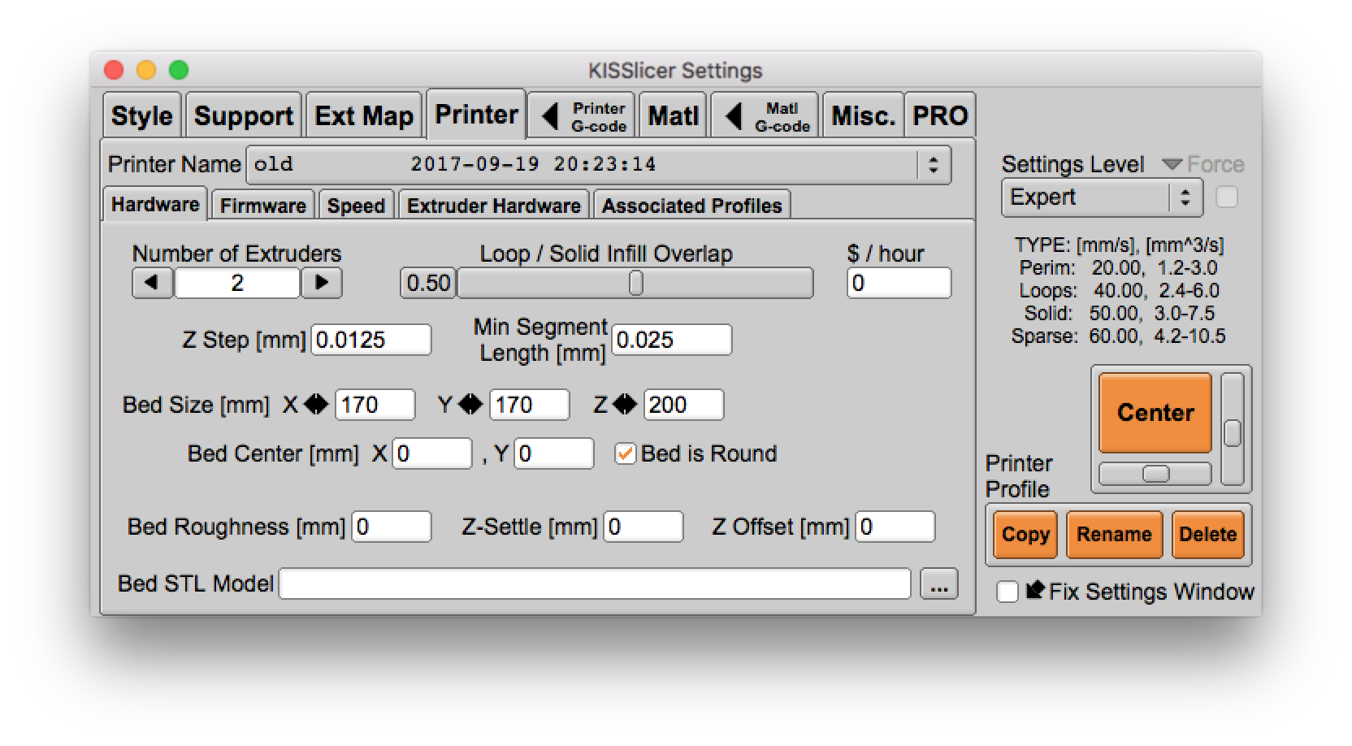The width and height of the screenshot is (1352, 746).
Task: Click the Number of Extruders value field
Action: tap(237, 283)
